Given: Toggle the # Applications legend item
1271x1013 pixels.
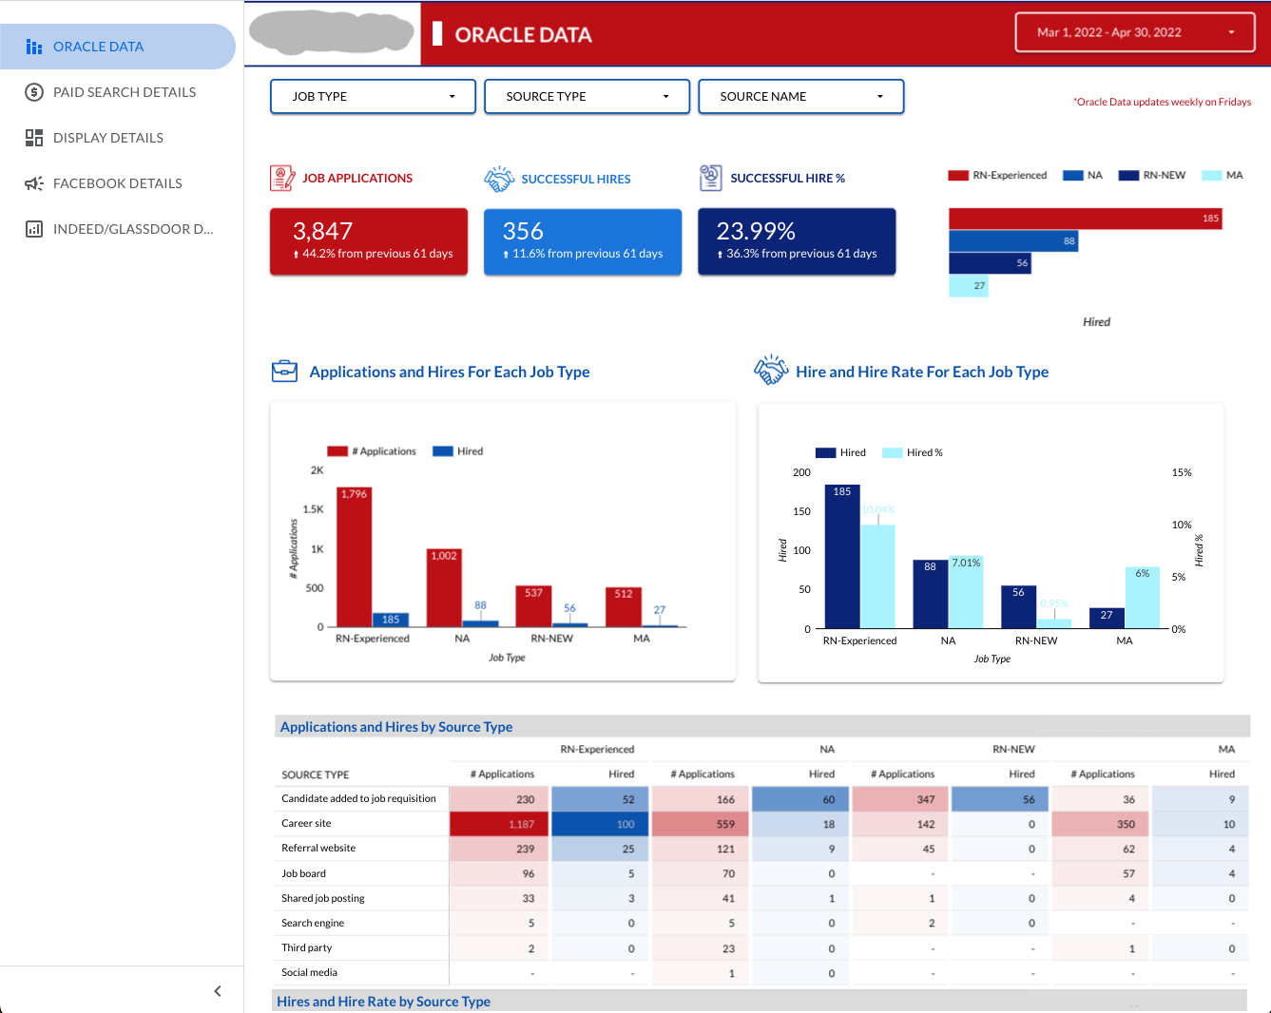Looking at the screenshot, I should pos(371,450).
